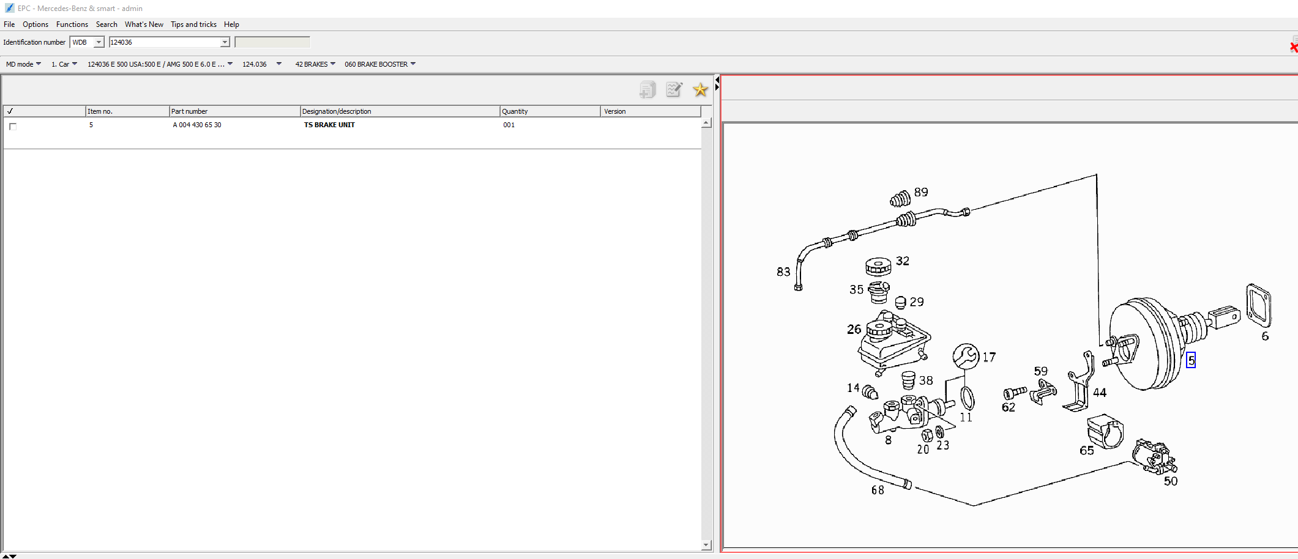Viewport: 1298px width, 559px height.
Task: Click the parts list scrollbar up arrow
Action: (x=706, y=123)
